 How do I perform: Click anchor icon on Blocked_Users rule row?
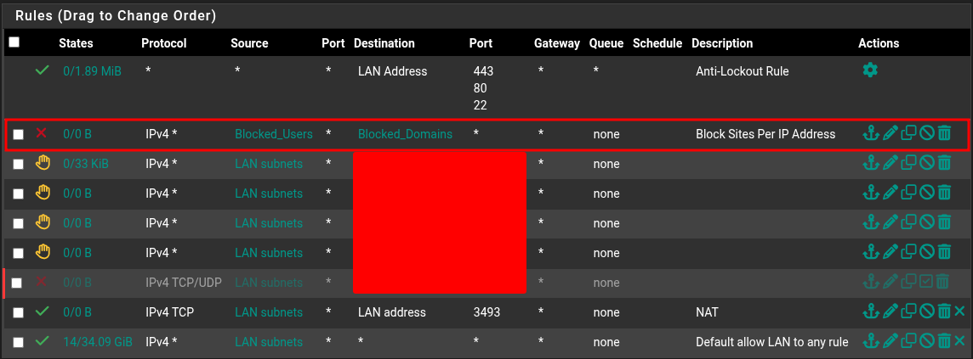871,133
